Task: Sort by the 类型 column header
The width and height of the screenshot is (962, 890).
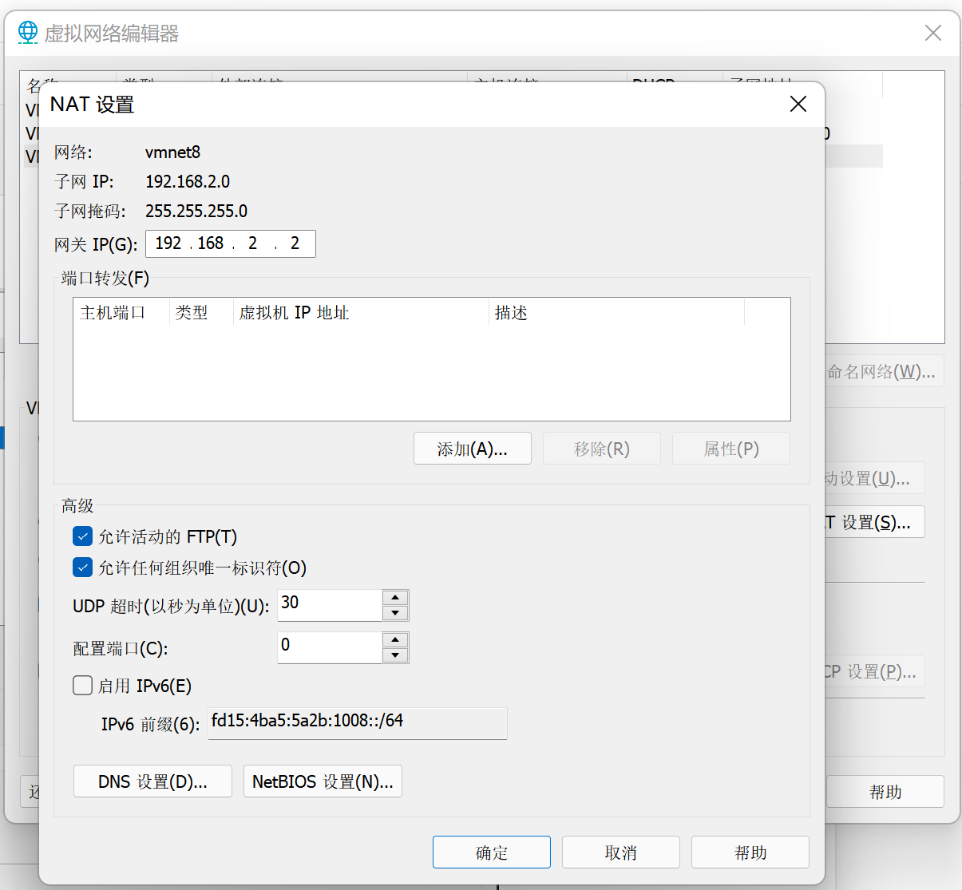Action: pyautogui.click(x=201, y=312)
